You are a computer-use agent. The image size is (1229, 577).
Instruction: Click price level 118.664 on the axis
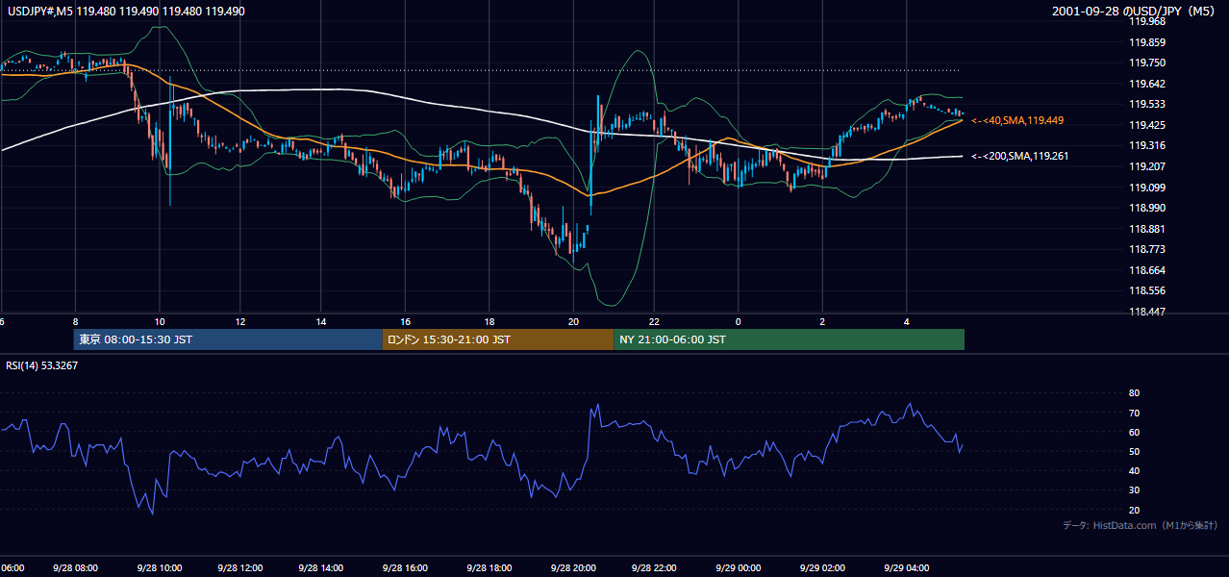click(x=1146, y=270)
